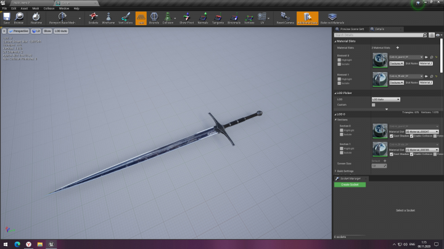Reset Element 0 material to default
This screenshot has width=444, height=249.
point(437,57)
